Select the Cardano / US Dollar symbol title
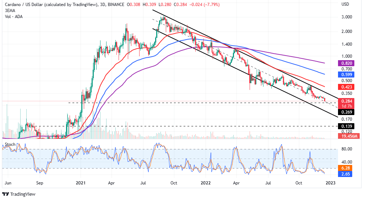Screen dimensions: 365x200 pos(51,4)
